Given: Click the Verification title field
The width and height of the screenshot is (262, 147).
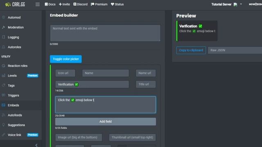Looking at the screenshot, I should click(92, 85).
